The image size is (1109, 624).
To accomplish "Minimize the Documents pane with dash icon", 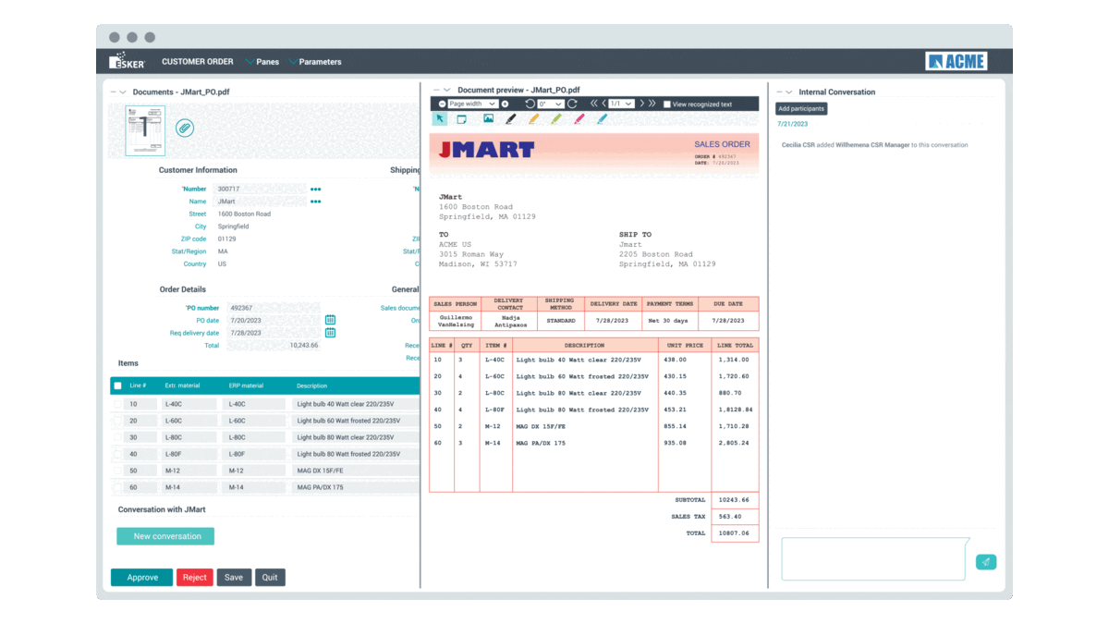I will 113,92.
